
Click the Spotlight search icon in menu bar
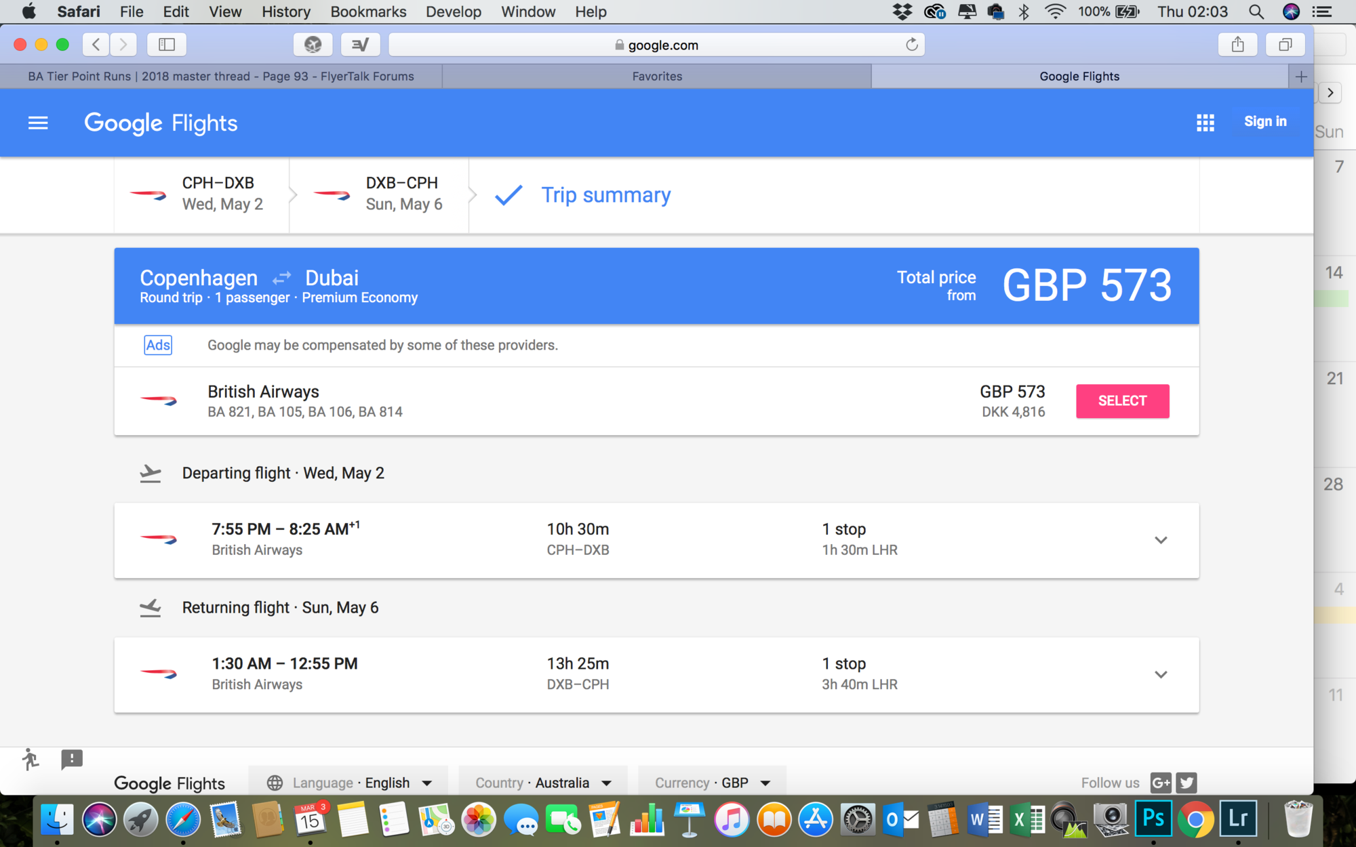click(x=1256, y=12)
